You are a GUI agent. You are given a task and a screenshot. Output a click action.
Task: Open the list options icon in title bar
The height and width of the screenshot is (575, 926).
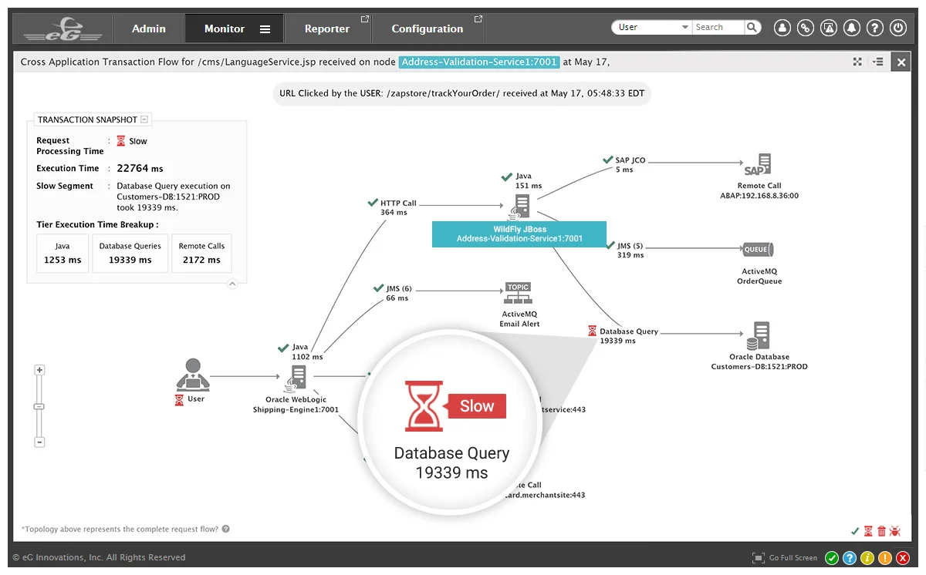point(878,62)
